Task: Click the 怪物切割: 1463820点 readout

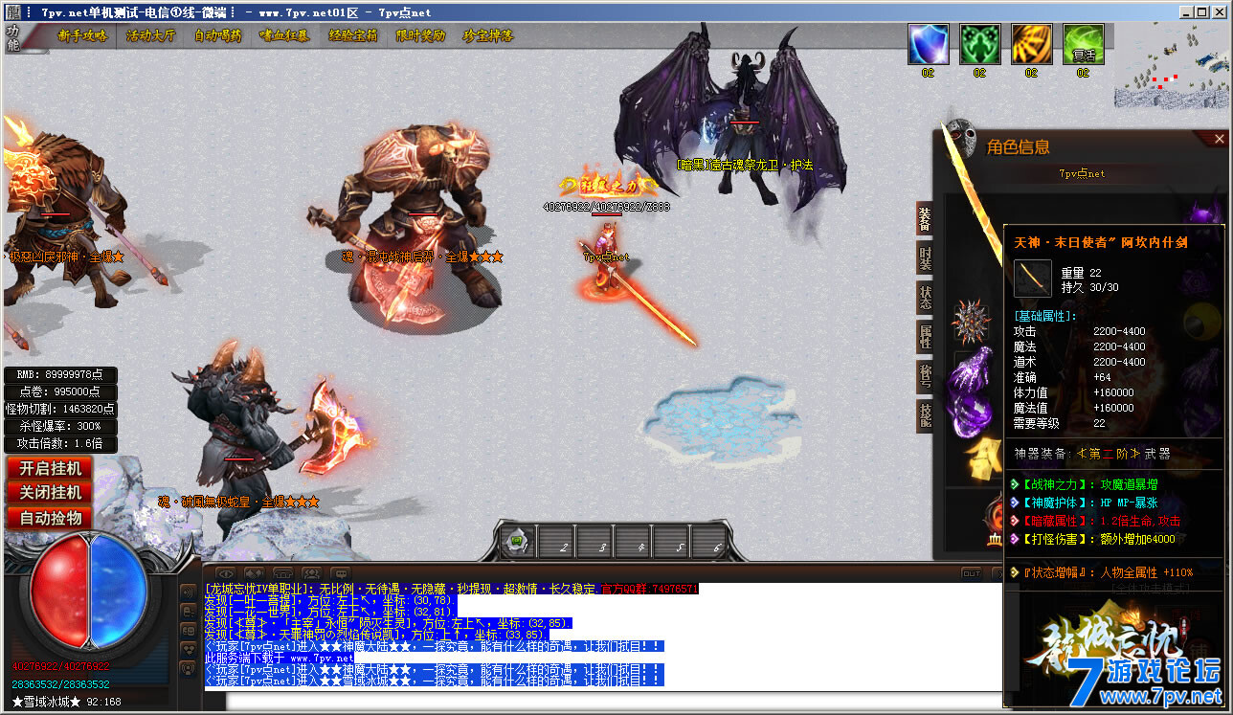Action: [60, 409]
